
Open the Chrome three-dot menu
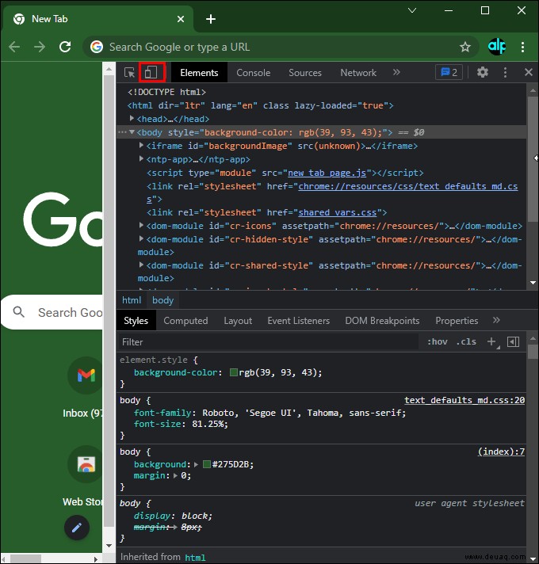pyautogui.click(x=523, y=47)
